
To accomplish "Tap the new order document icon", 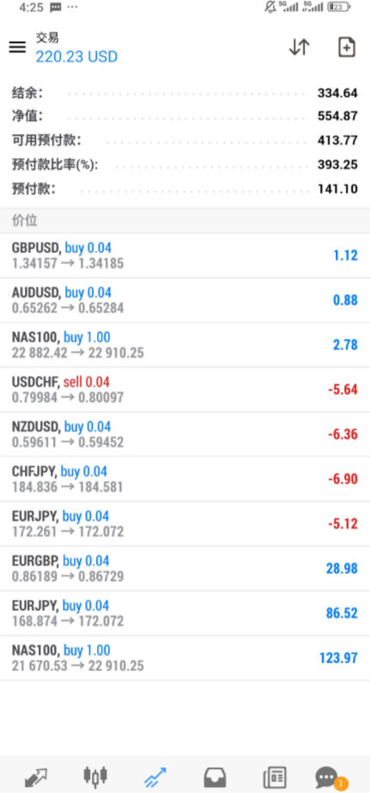I will (347, 47).
